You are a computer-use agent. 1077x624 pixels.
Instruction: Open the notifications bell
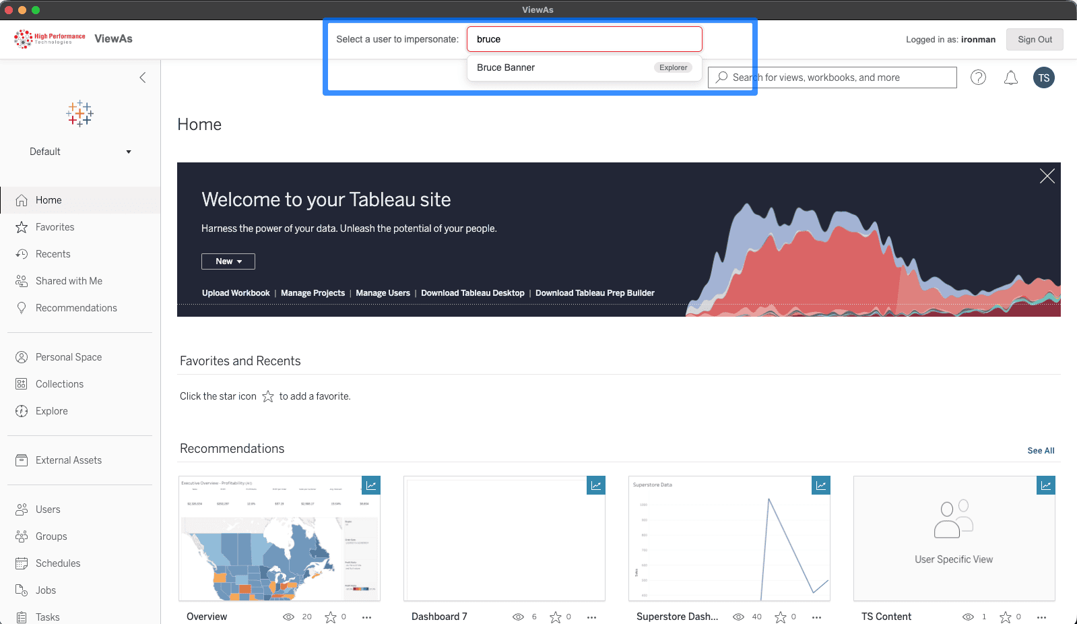pyautogui.click(x=1010, y=77)
